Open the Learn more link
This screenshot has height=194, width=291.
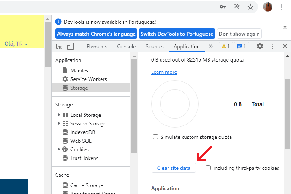[x=164, y=72]
